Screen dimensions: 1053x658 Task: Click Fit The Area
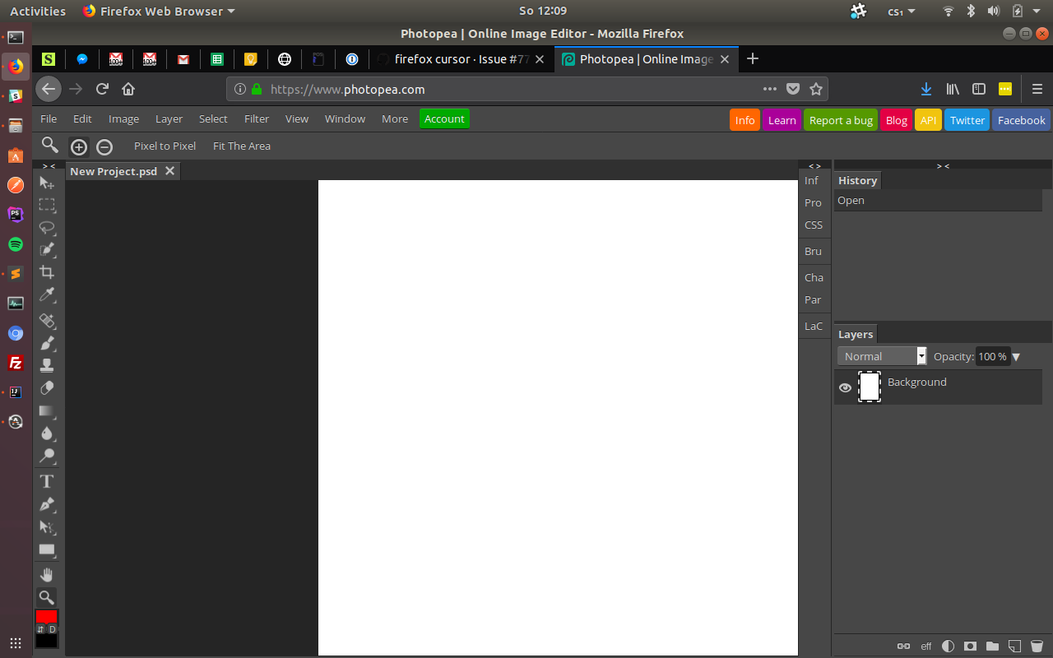click(x=241, y=146)
